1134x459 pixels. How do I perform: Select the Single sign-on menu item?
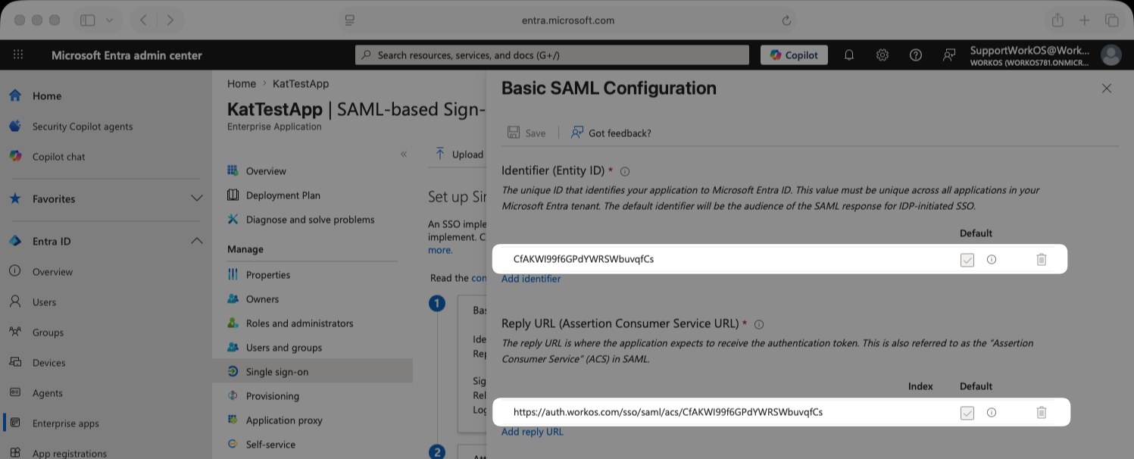pyautogui.click(x=277, y=372)
